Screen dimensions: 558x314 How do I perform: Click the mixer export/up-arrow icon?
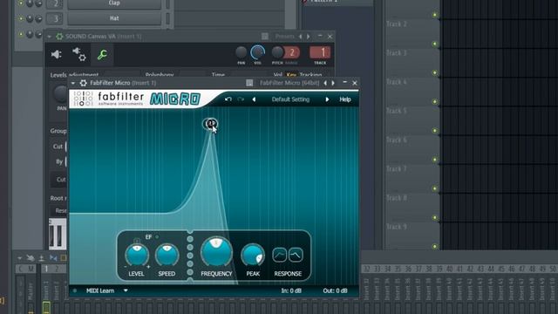(x=42, y=258)
